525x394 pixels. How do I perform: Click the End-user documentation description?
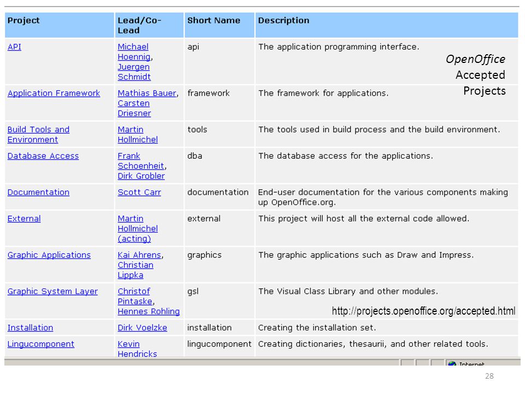tap(383, 198)
